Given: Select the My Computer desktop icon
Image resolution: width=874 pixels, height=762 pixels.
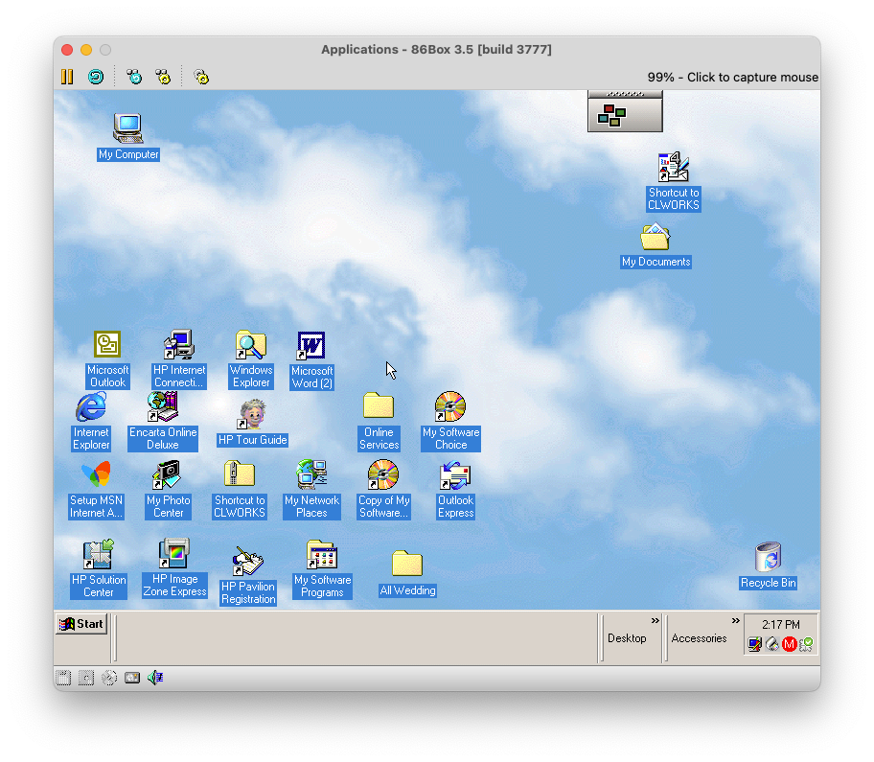Looking at the screenshot, I should point(128,137).
